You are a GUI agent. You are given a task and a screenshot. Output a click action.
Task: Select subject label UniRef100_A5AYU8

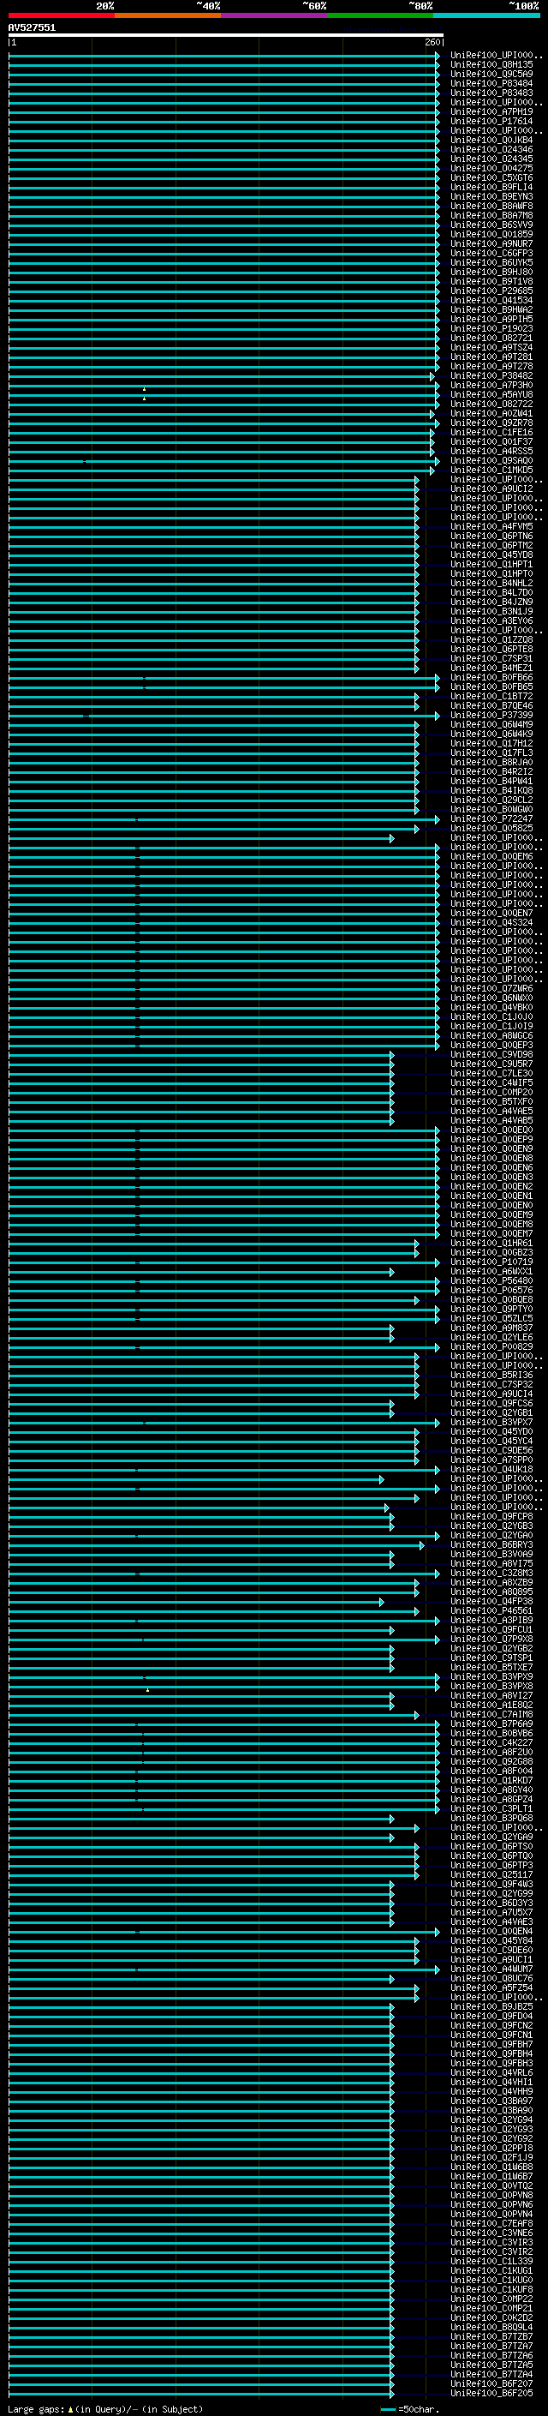491,395
